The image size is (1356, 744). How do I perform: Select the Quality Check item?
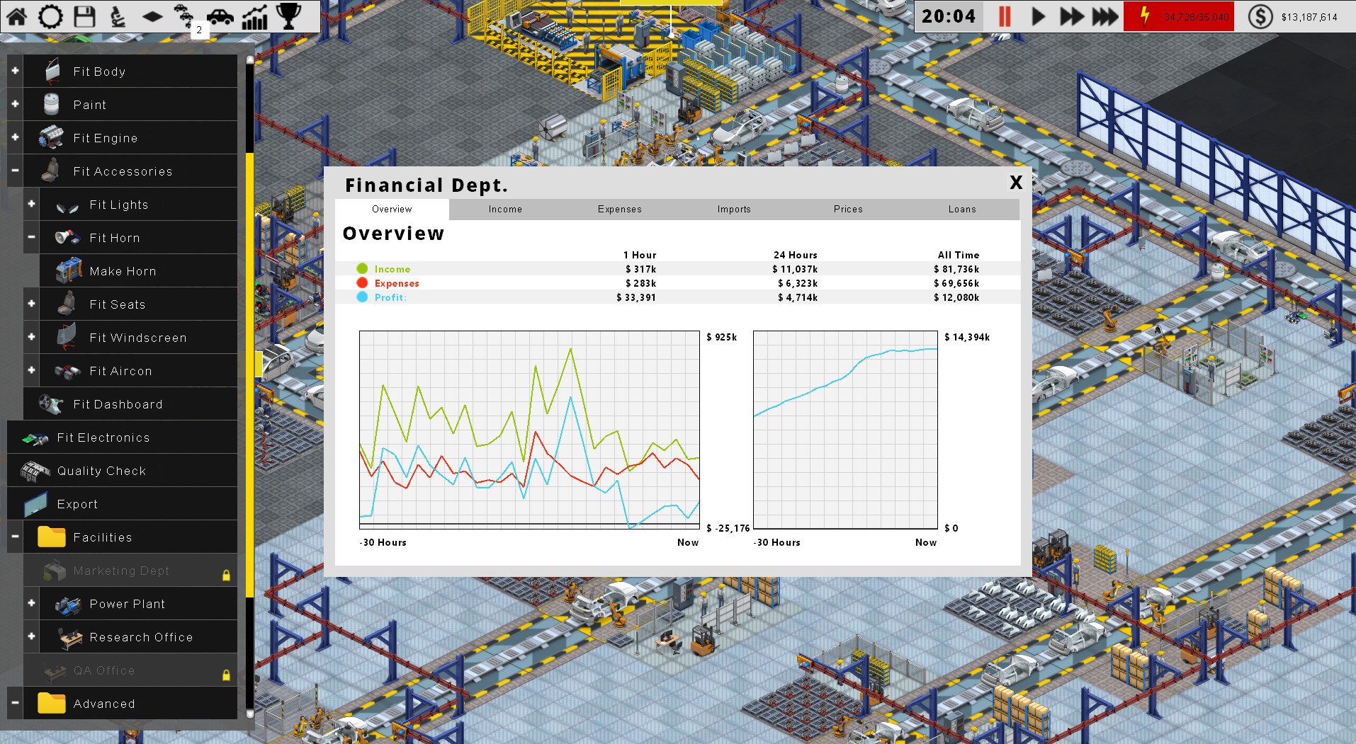point(101,471)
